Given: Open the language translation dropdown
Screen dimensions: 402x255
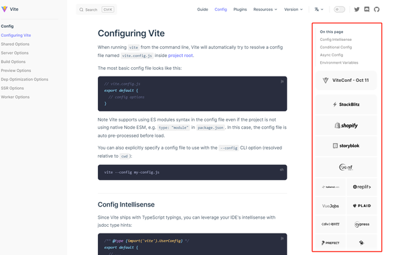Looking at the screenshot, I should [319, 9].
